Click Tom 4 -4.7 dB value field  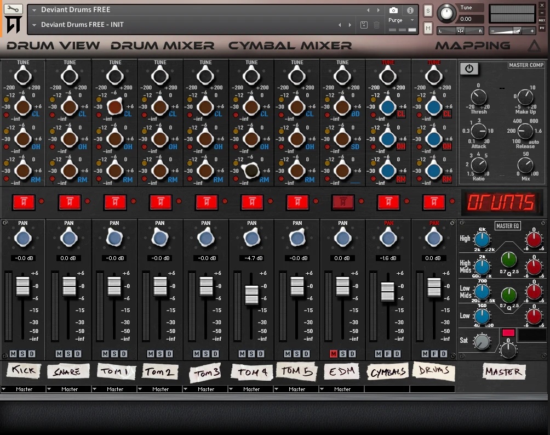253,258
